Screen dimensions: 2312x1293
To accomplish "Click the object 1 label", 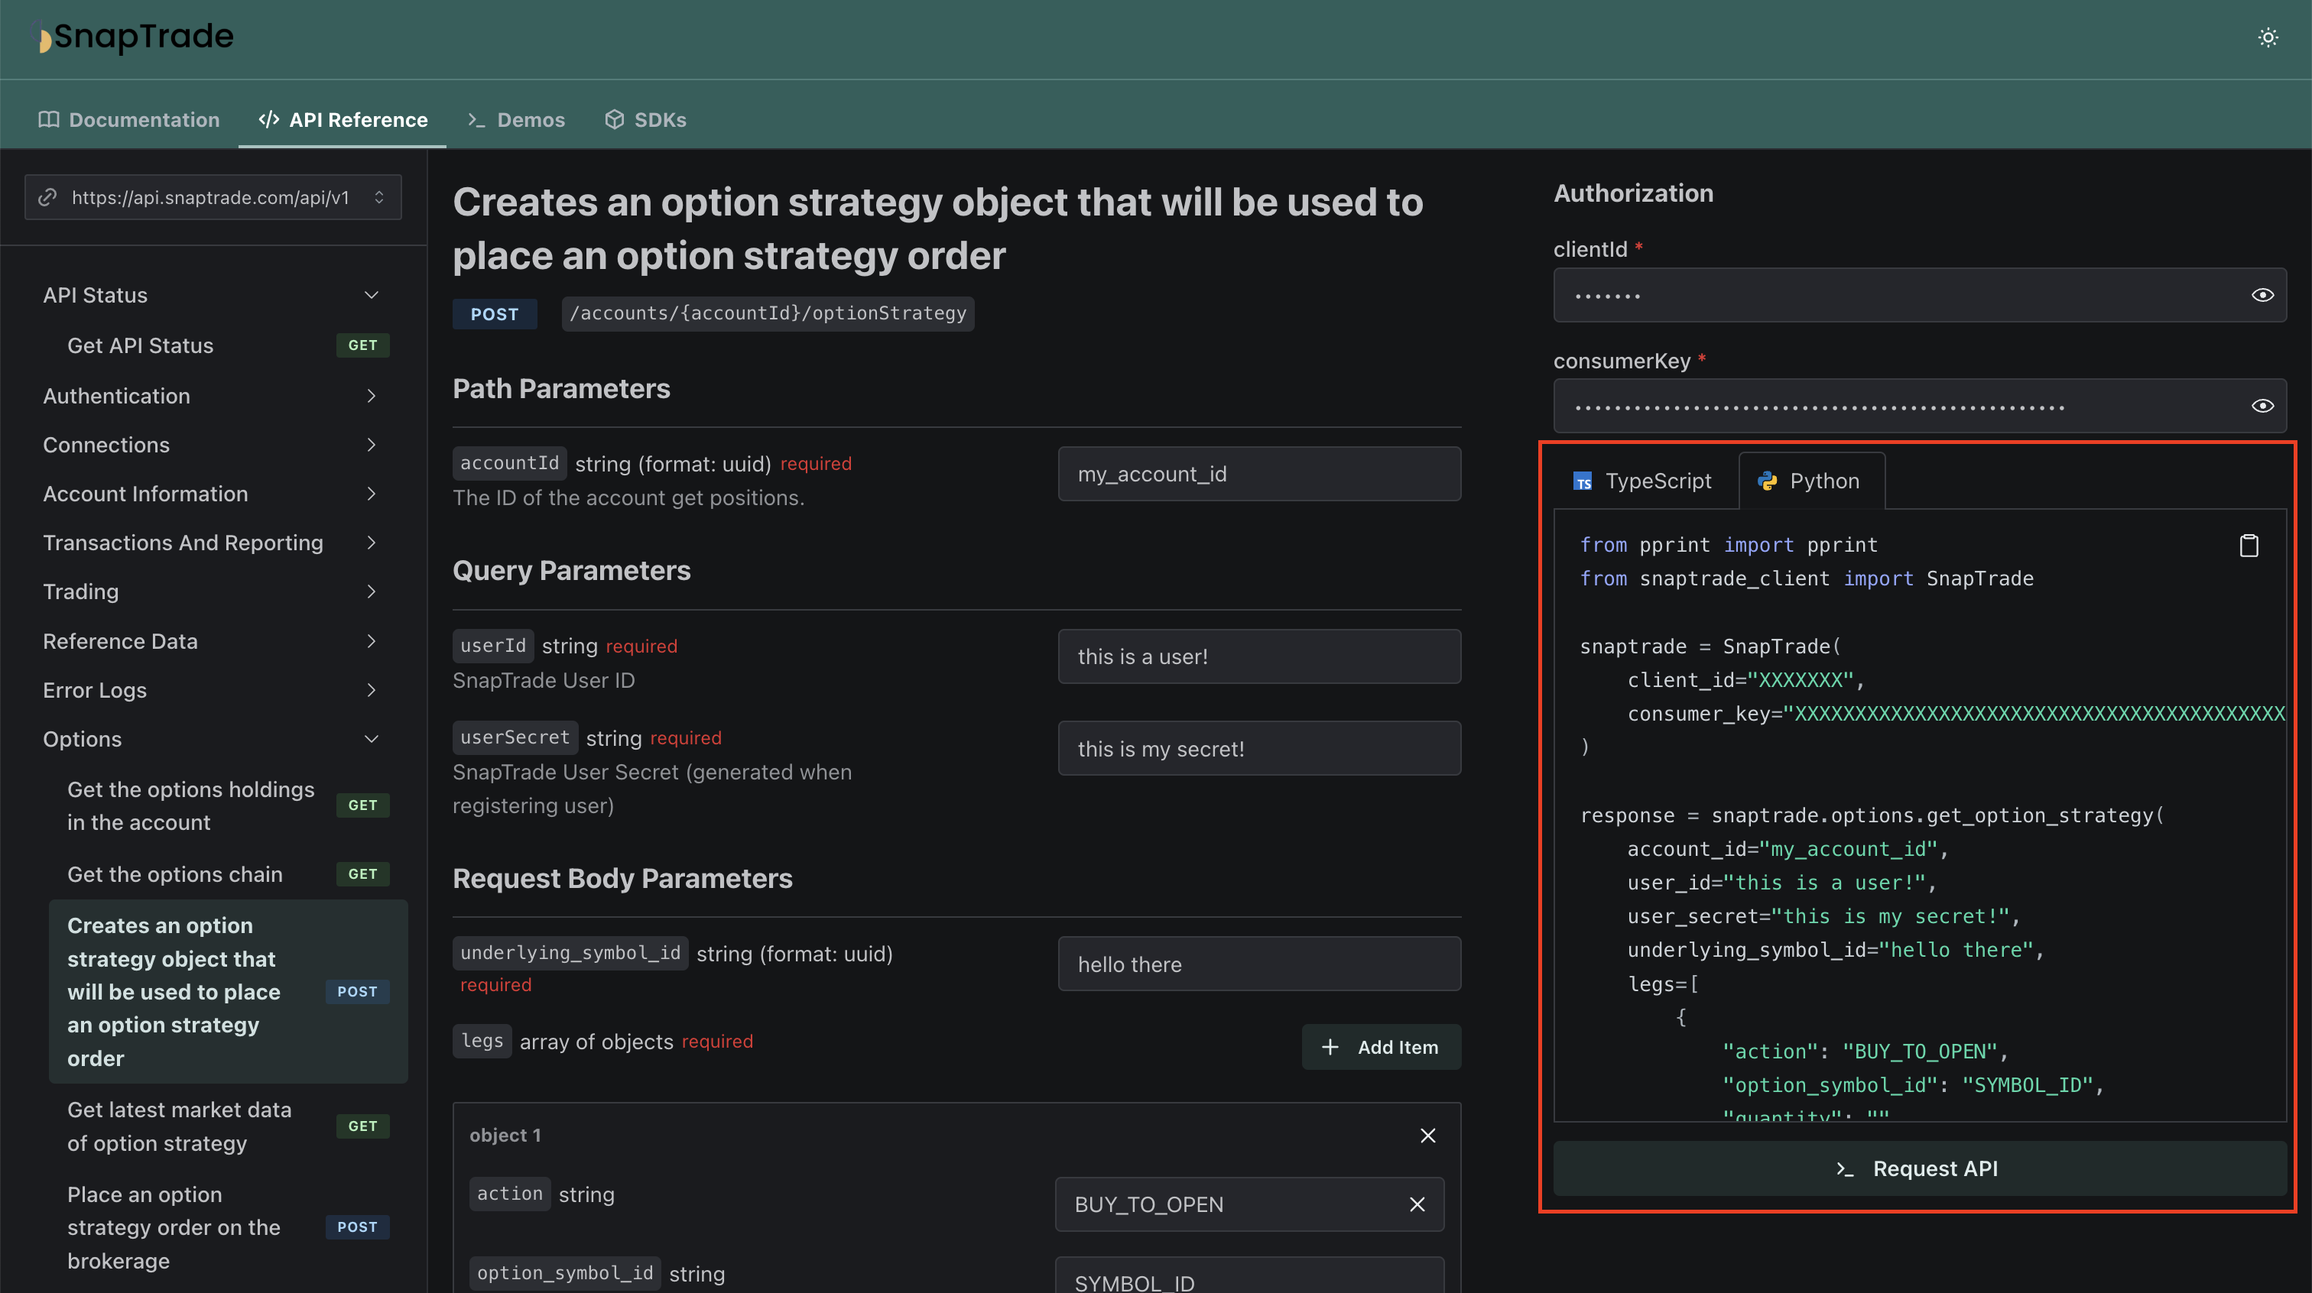I will coord(505,1135).
